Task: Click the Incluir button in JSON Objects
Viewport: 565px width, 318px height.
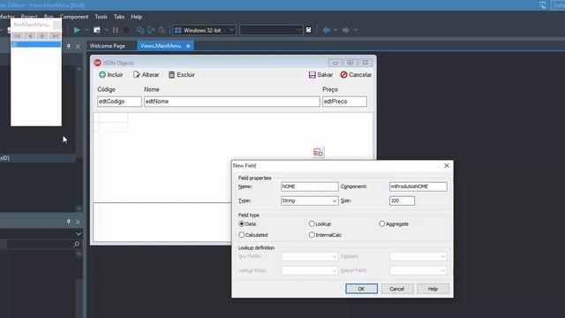Action: pos(111,74)
